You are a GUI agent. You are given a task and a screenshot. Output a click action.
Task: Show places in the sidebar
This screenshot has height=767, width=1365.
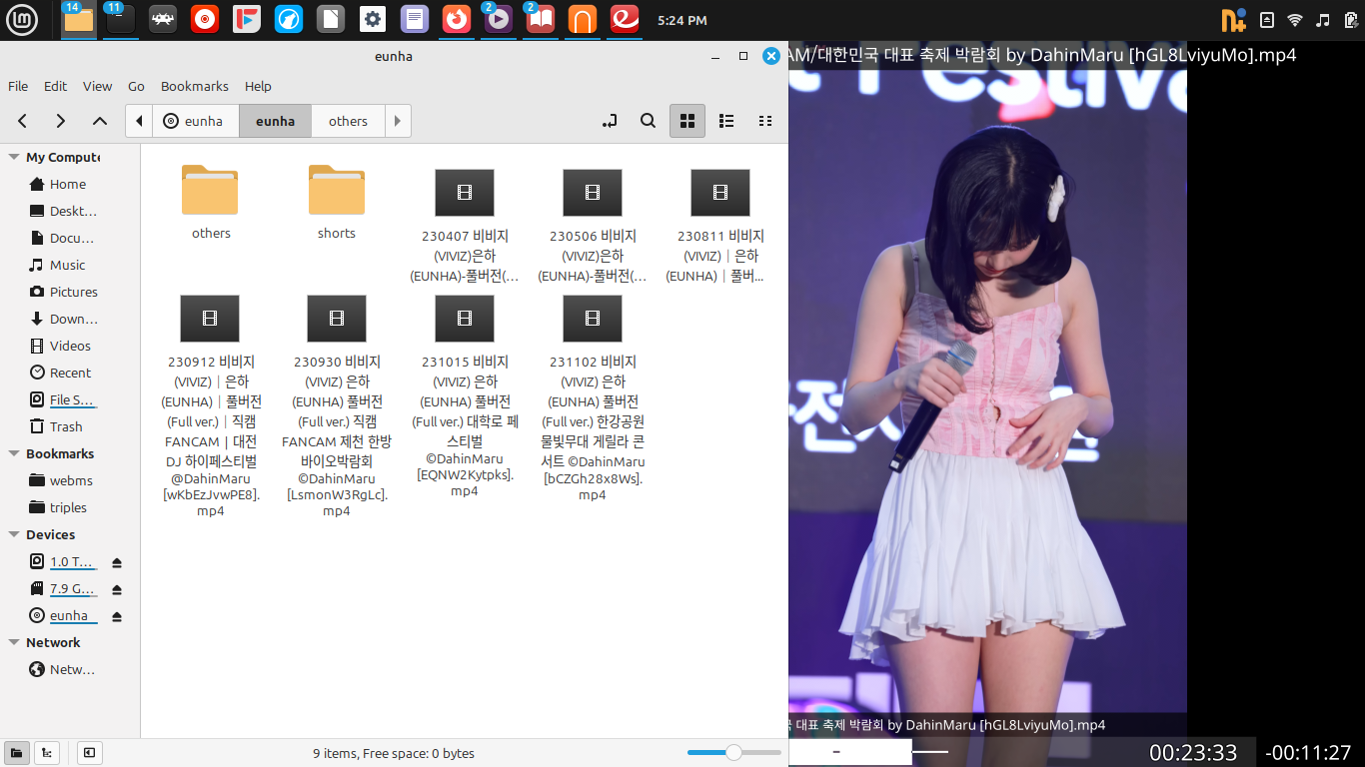(17, 753)
